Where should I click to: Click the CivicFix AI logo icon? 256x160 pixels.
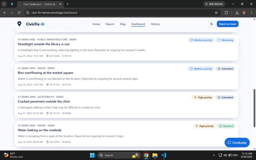coord(19,24)
